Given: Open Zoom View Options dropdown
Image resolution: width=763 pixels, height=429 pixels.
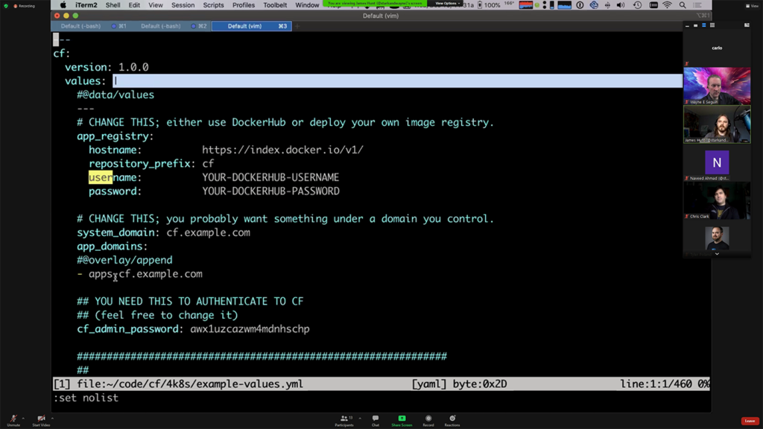Looking at the screenshot, I should point(447,4).
